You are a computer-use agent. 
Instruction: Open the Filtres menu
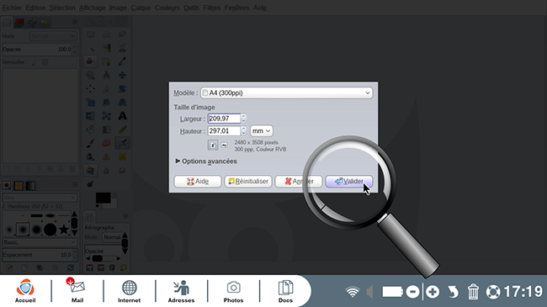coord(212,8)
